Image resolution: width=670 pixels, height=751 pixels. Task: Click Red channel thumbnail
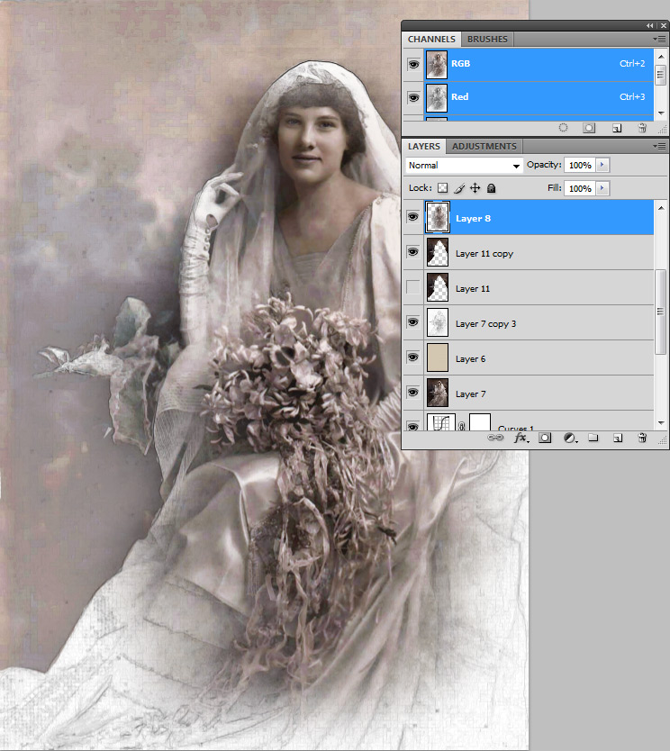437,98
